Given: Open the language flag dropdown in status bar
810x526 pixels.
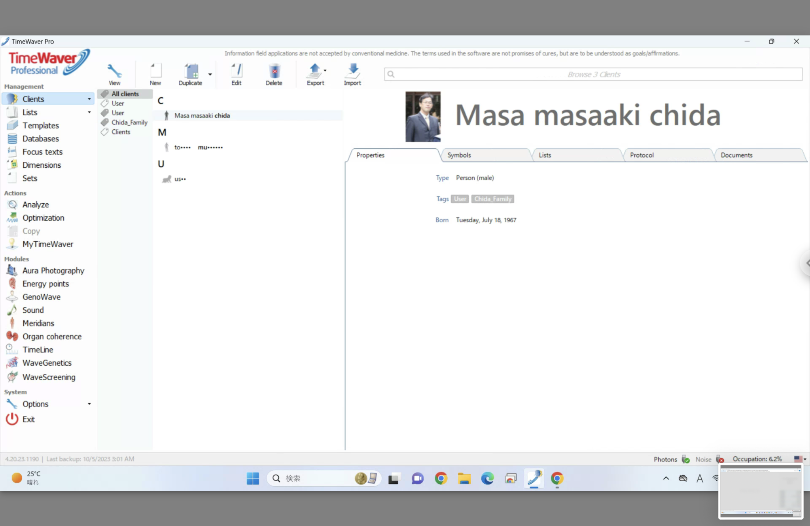Looking at the screenshot, I should pyautogui.click(x=801, y=459).
